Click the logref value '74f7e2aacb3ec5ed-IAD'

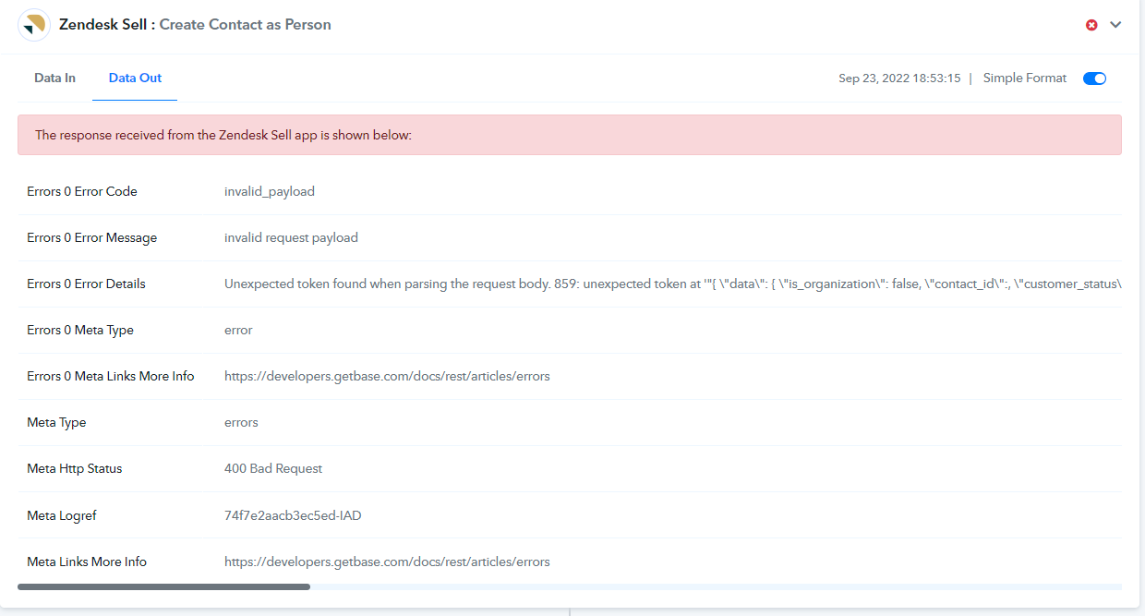coord(293,515)
